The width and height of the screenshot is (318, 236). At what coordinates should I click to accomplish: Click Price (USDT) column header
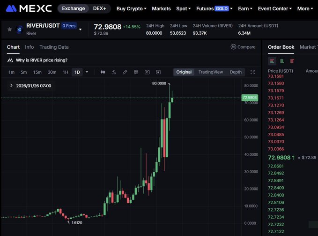[281, 71]
